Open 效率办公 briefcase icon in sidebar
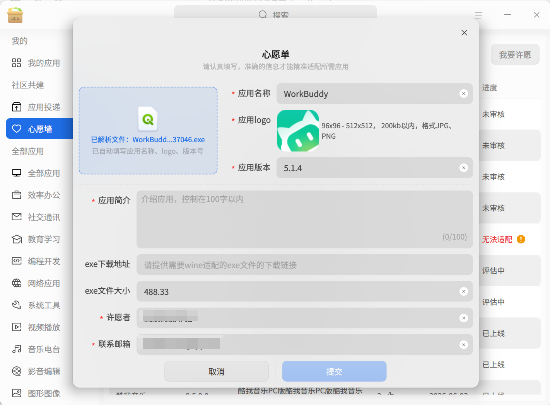Viewport: 550px width, 405px height. 17,195
